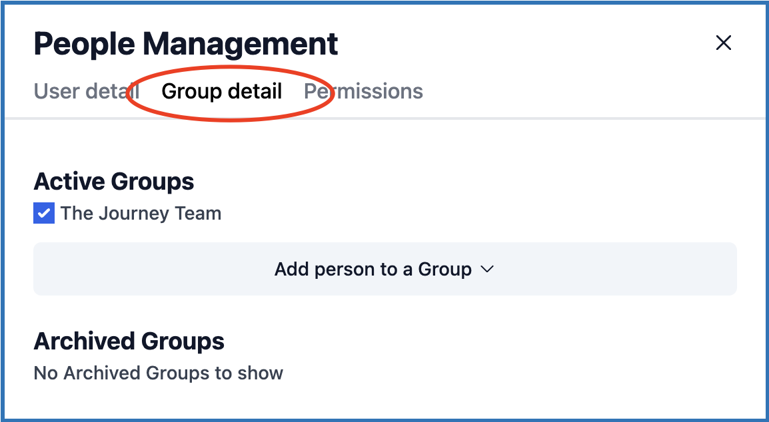Click the No Archived Groups to show message
The height and width of the screenshot is (422, 769).
tap(159, 373)
